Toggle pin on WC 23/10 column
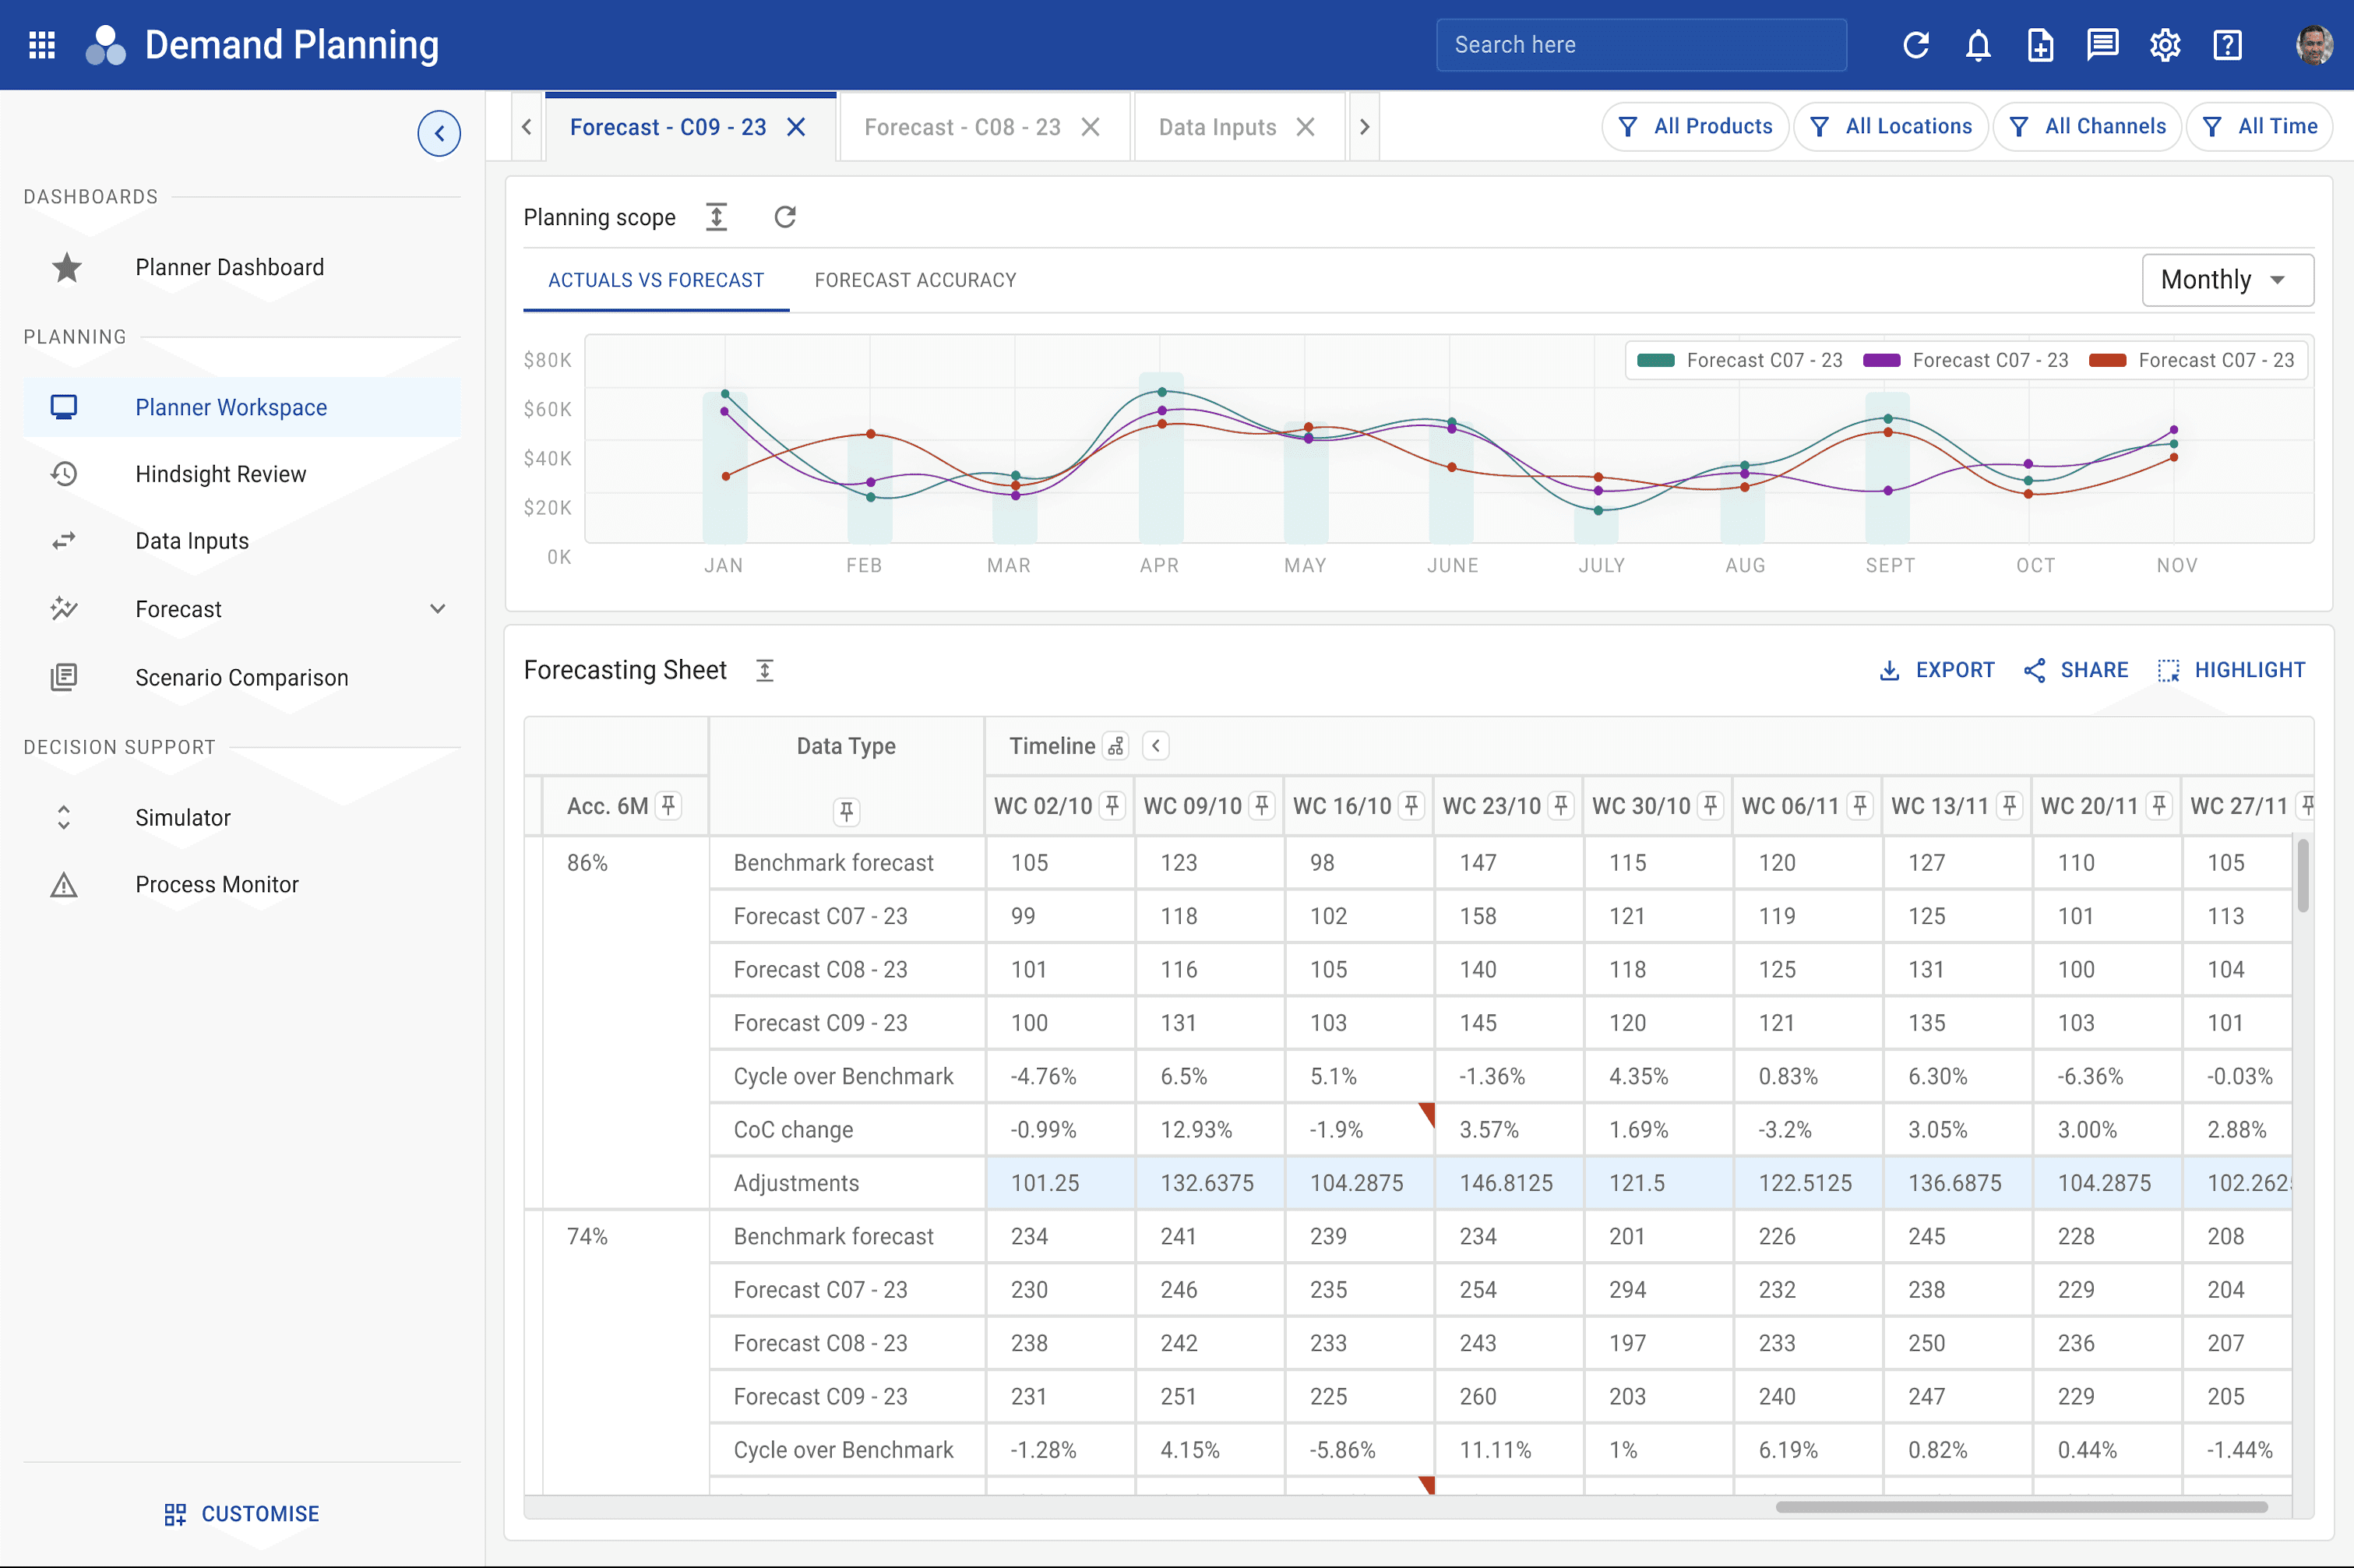This screenshot has height=1568, width=2354. pos(1561,805)
